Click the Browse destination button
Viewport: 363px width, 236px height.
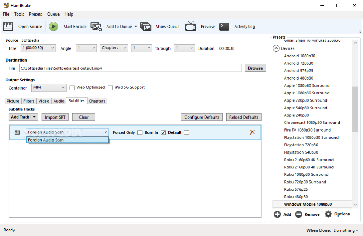coord(255,68)
